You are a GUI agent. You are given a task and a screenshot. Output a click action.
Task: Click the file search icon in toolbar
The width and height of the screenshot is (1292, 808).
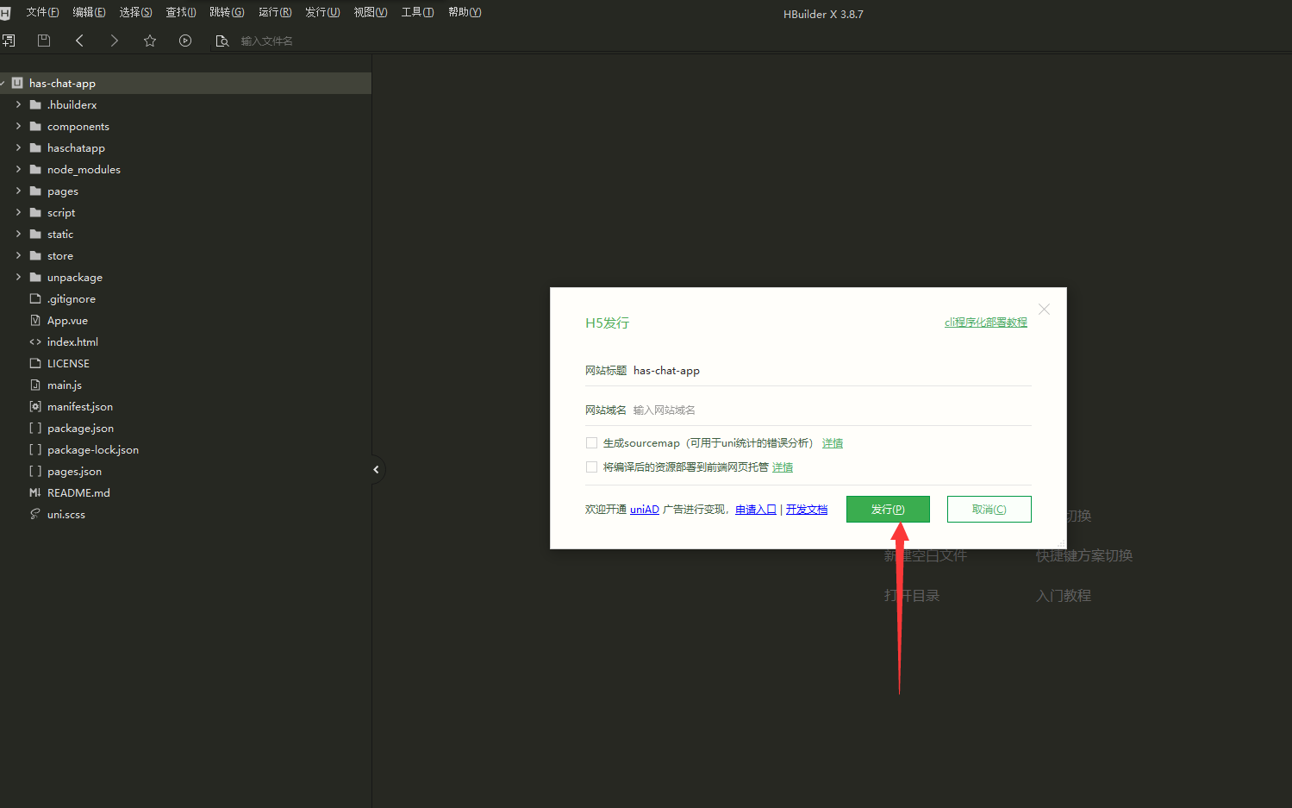tap(222, 41)
